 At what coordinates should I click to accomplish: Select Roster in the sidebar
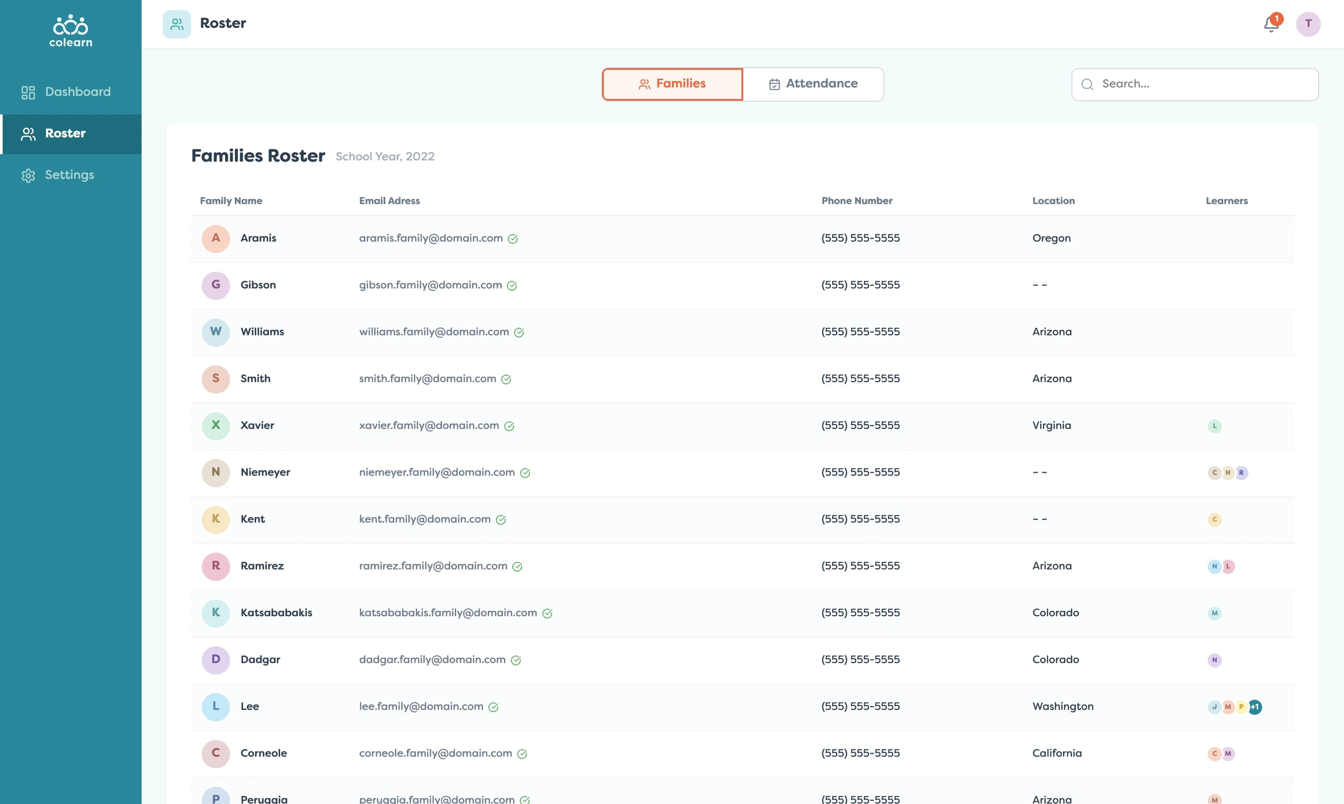coord(71,134)
